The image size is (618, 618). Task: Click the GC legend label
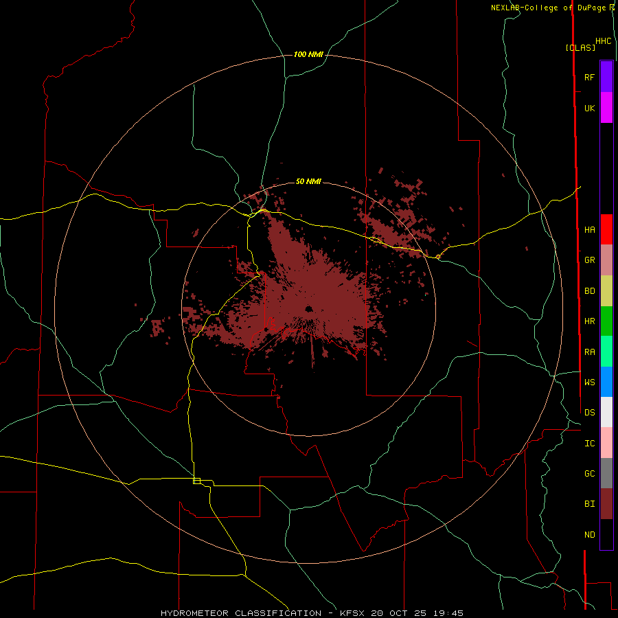click(x=589, y=473)
